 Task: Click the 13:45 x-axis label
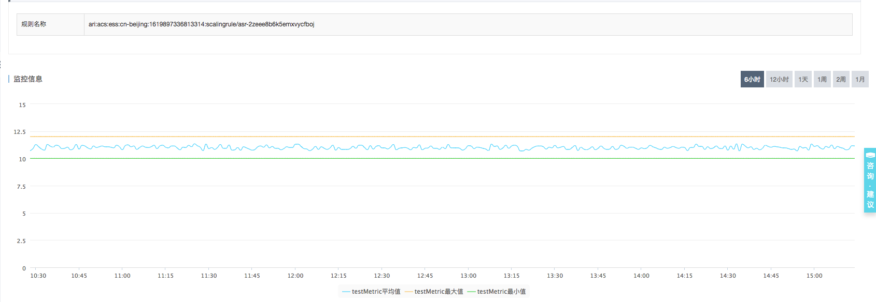[598, 276]
